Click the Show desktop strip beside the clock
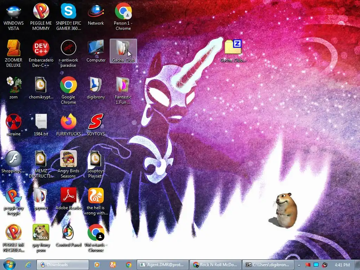The image size is (360, 270). pos(357,265)
